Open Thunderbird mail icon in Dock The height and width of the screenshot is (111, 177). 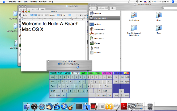click(49, 107)
